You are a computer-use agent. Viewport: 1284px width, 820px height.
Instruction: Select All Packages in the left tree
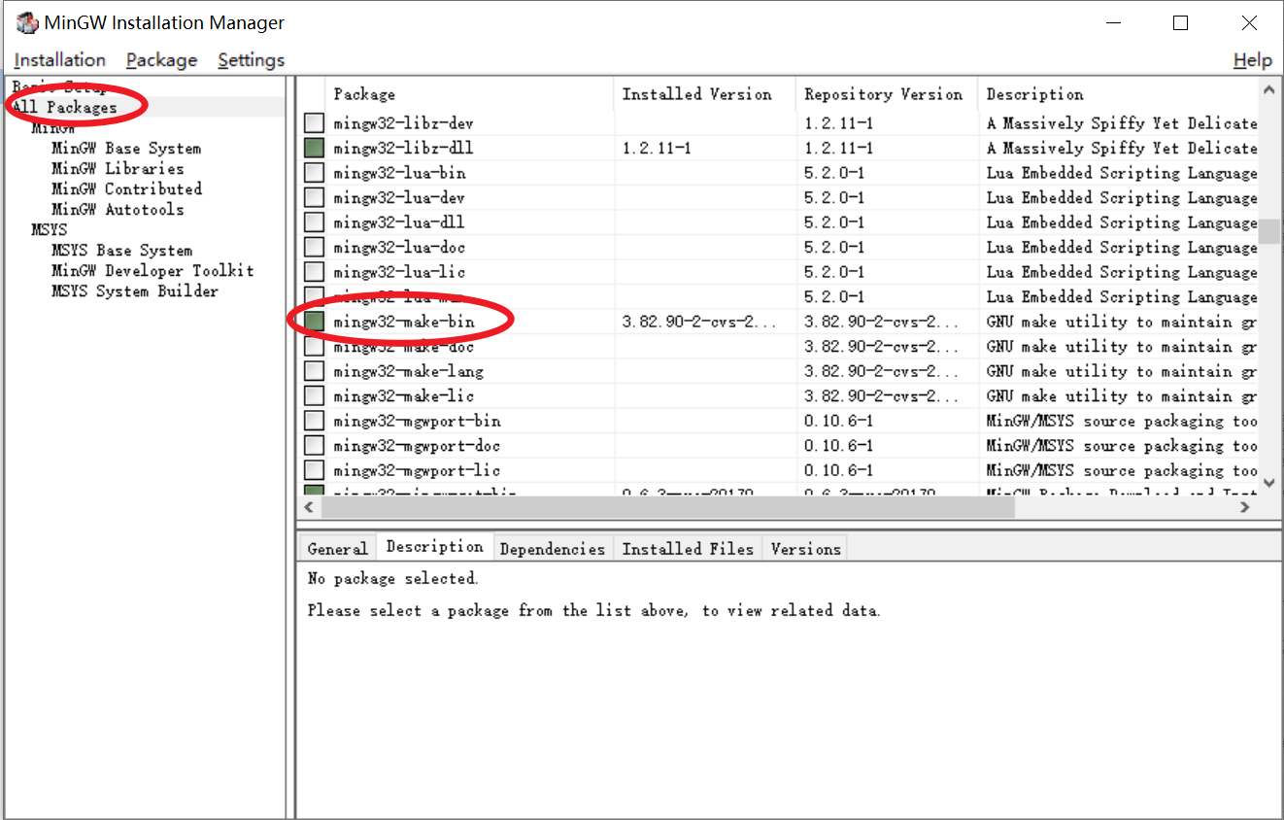pos(64,108)
